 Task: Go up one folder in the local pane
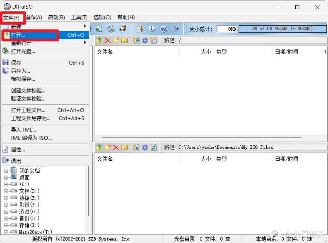point(99,147)
